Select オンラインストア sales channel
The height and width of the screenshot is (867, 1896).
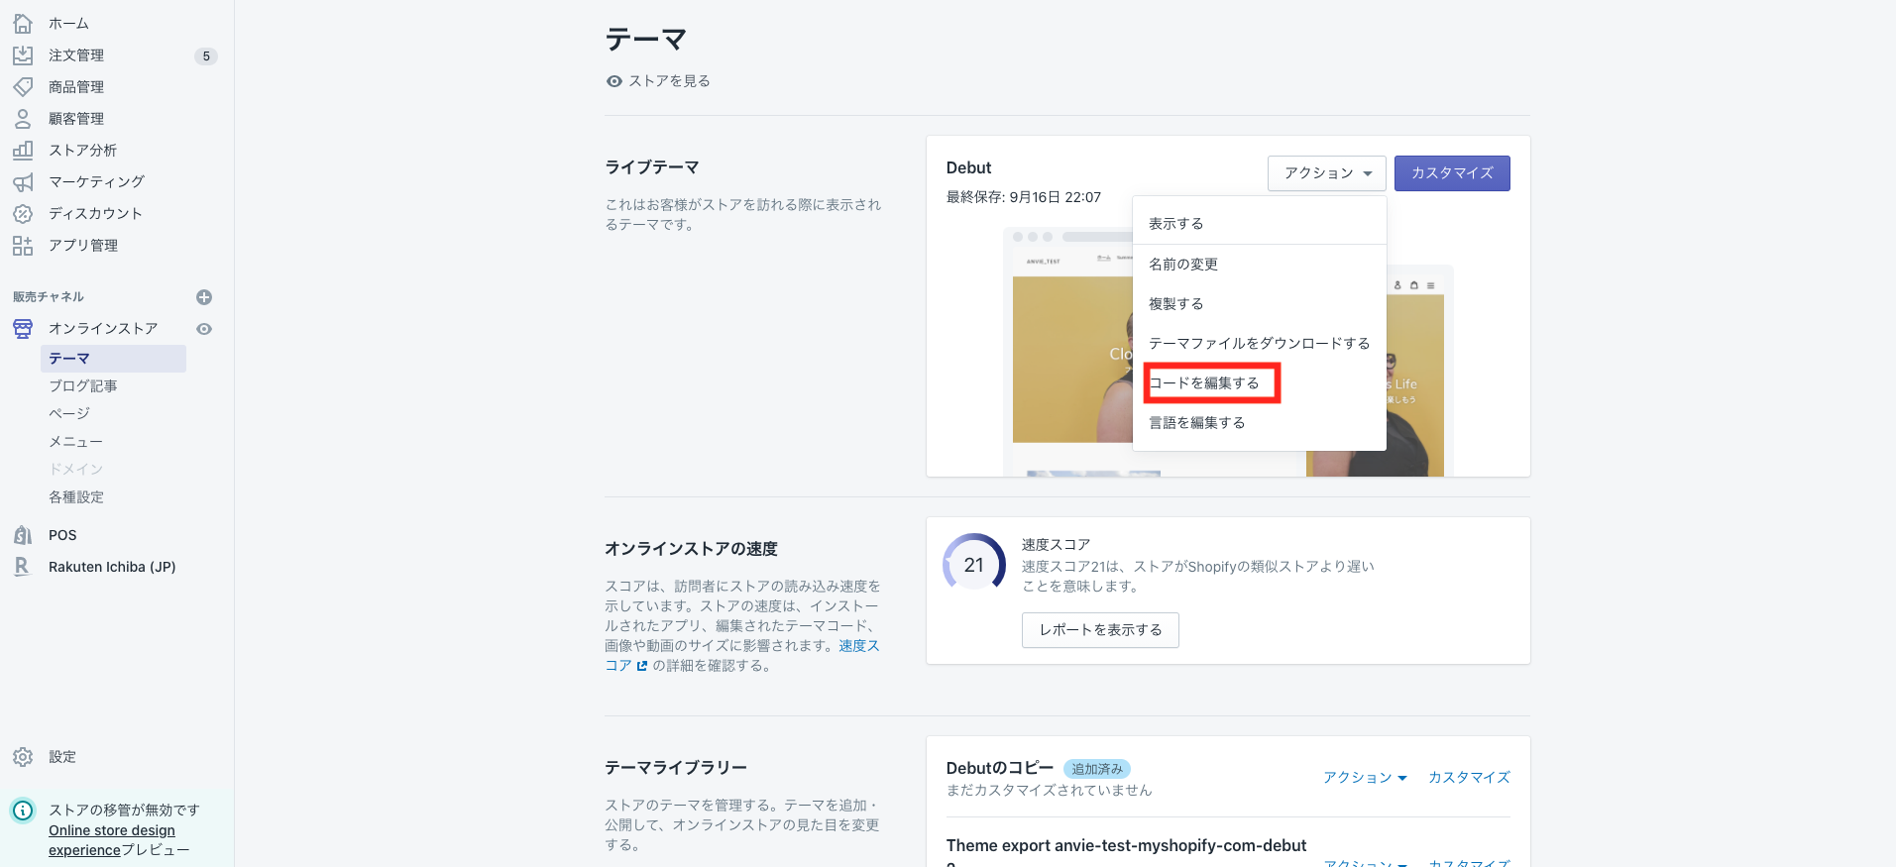103,329
